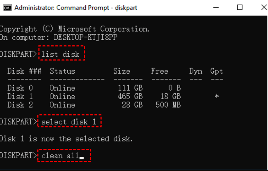This screenshot has height=171, width=268.
Task: Click the "Disk 1 is now the selected disk" message
Action: (66, 139)
